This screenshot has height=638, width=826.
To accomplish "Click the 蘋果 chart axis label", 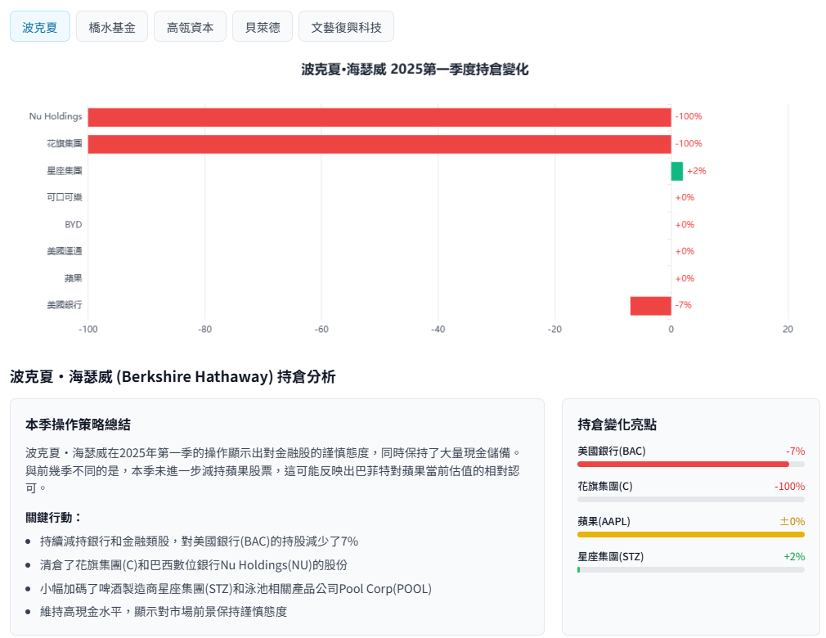I will tap(74, 278).
